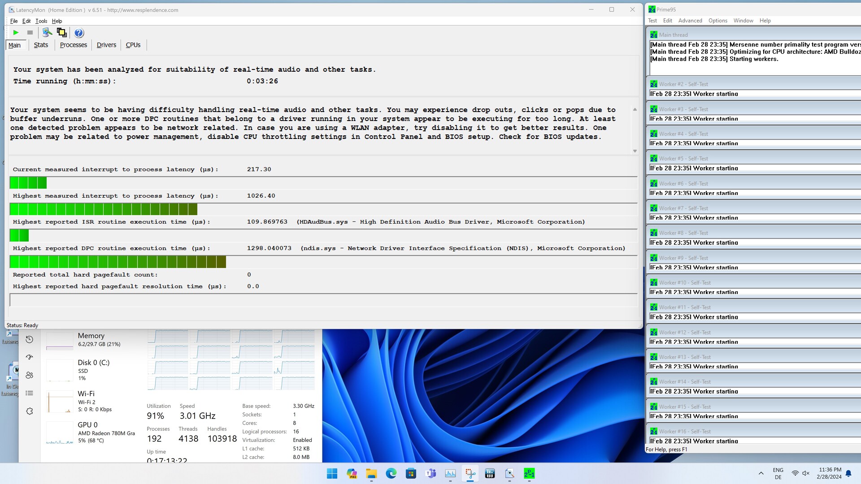Click the yellow overlapping windows toolbar icon
Viewport: 861px width, 484px height.
pos(62,33)
